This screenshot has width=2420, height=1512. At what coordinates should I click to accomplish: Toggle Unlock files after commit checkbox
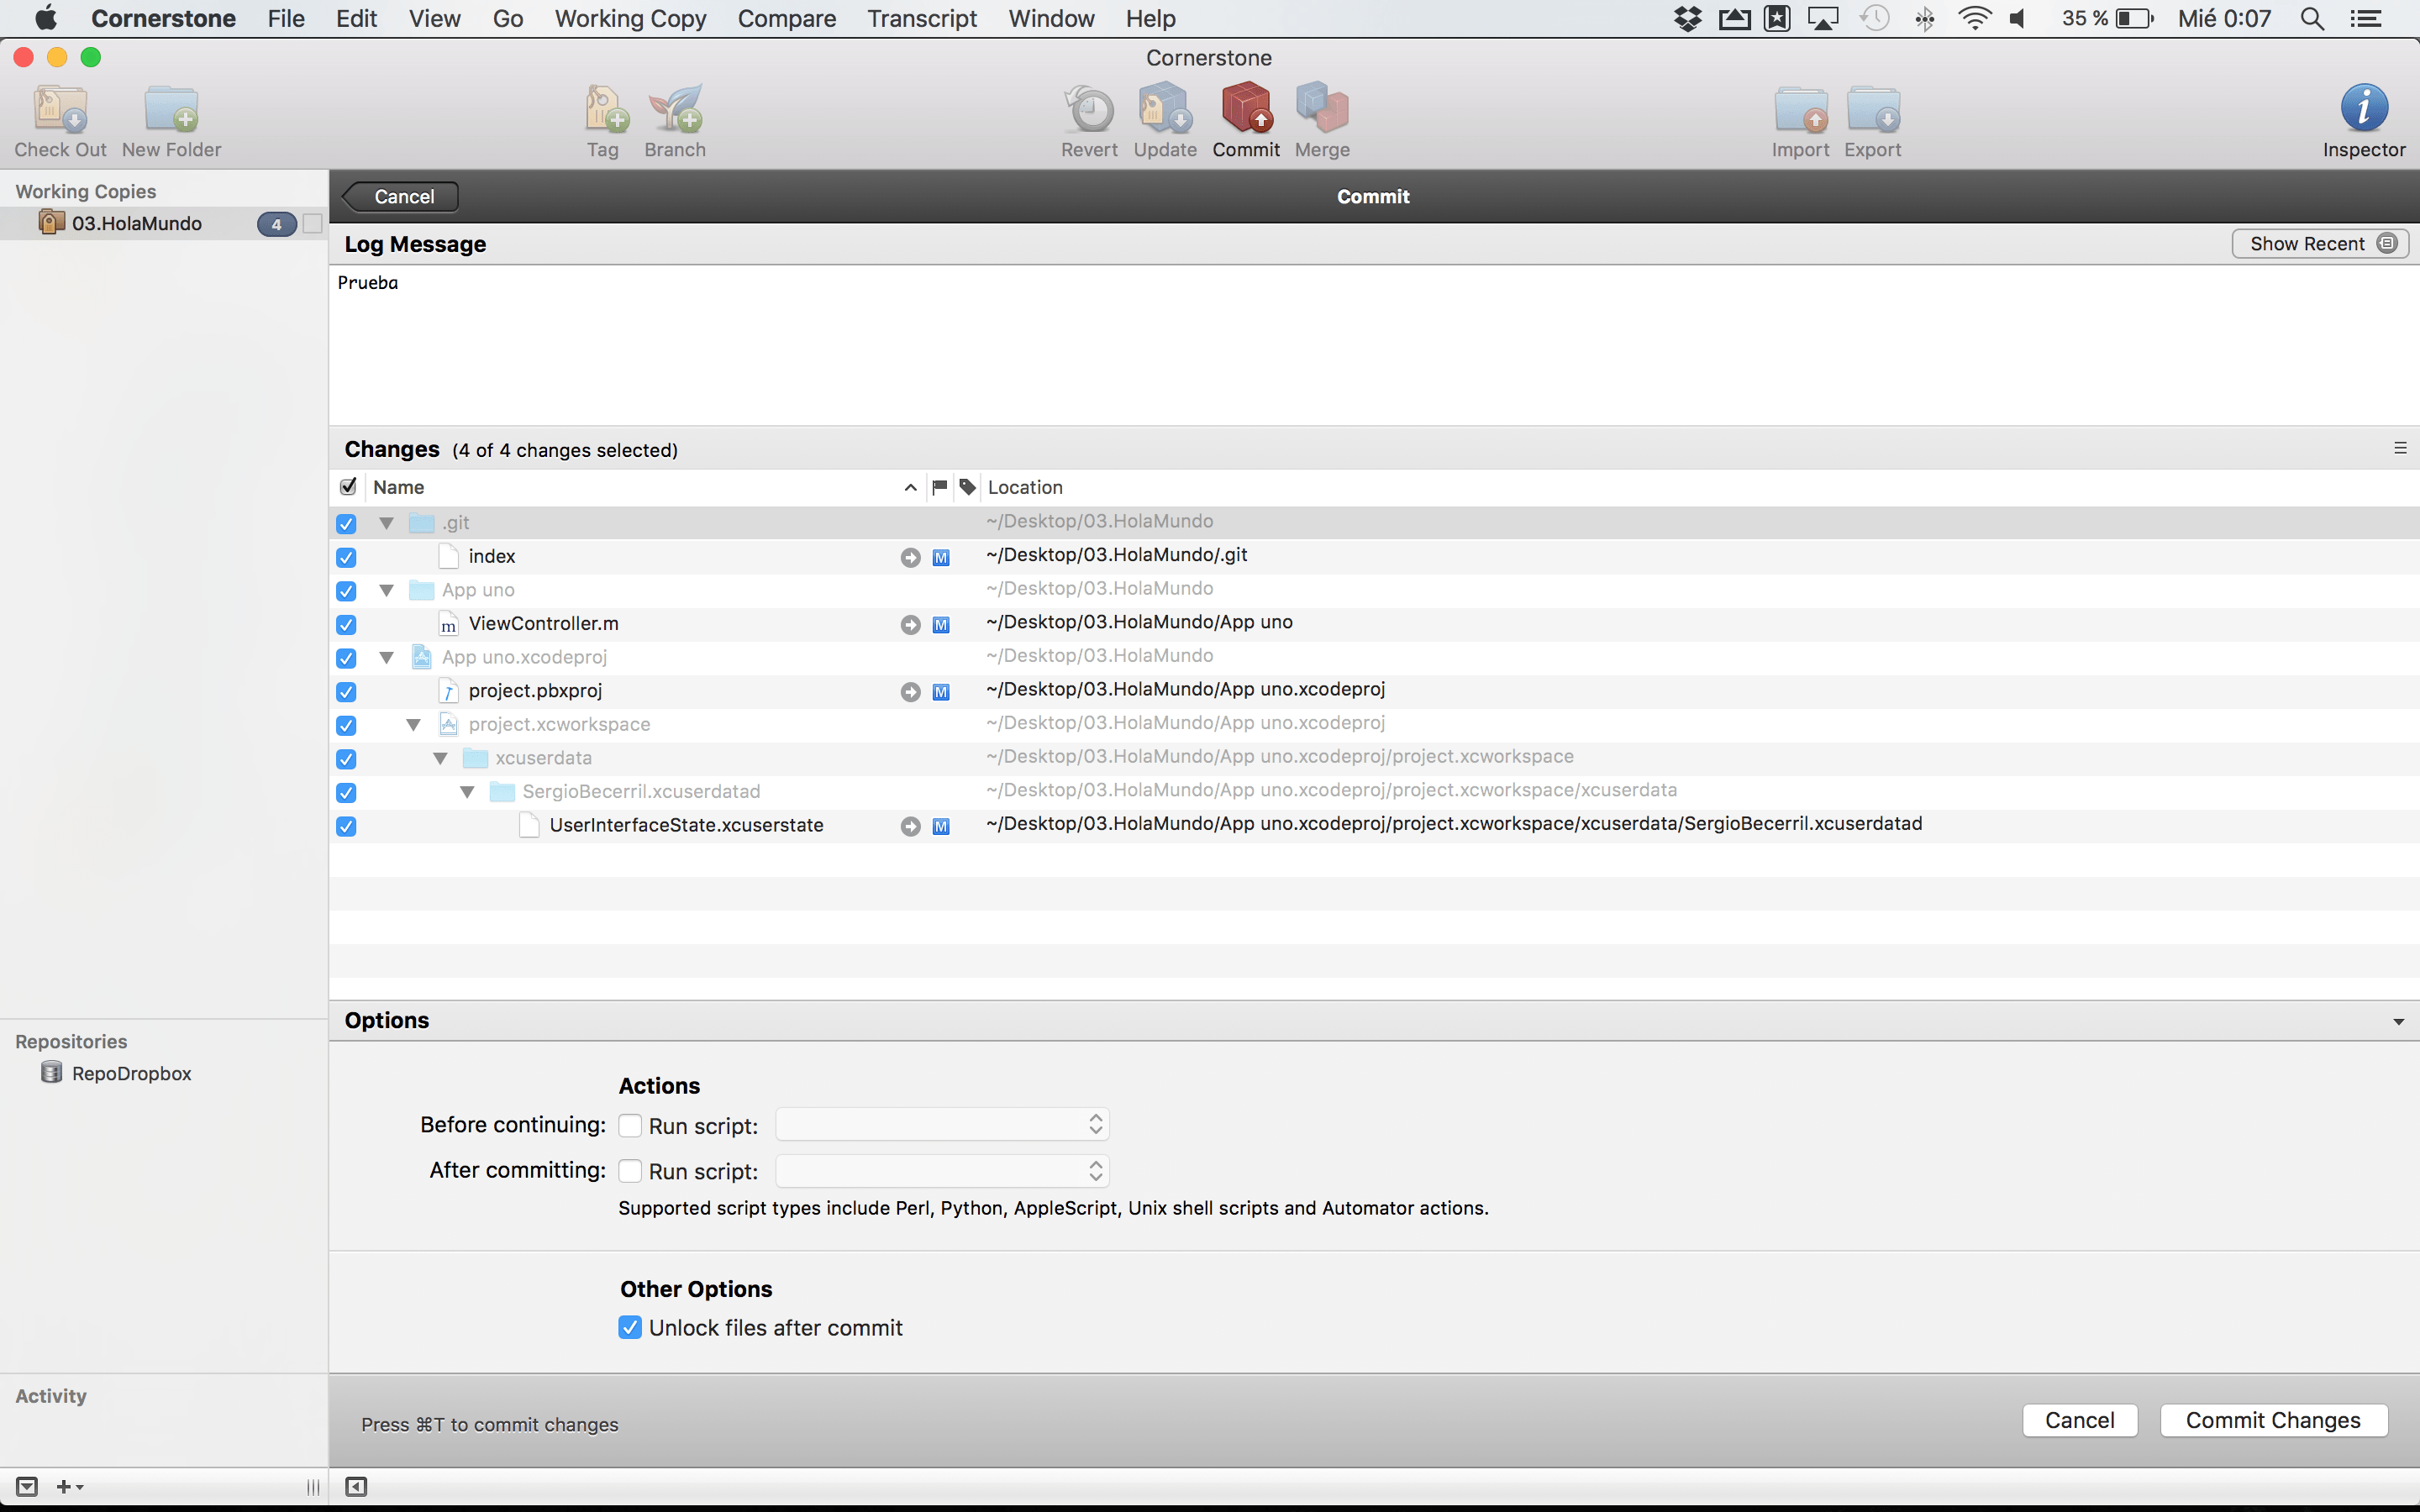(x=630, y=1327)
